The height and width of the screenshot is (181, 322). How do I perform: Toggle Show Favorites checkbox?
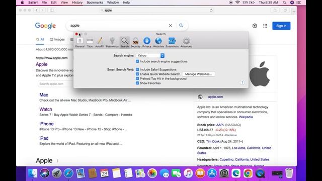point(137,83)
